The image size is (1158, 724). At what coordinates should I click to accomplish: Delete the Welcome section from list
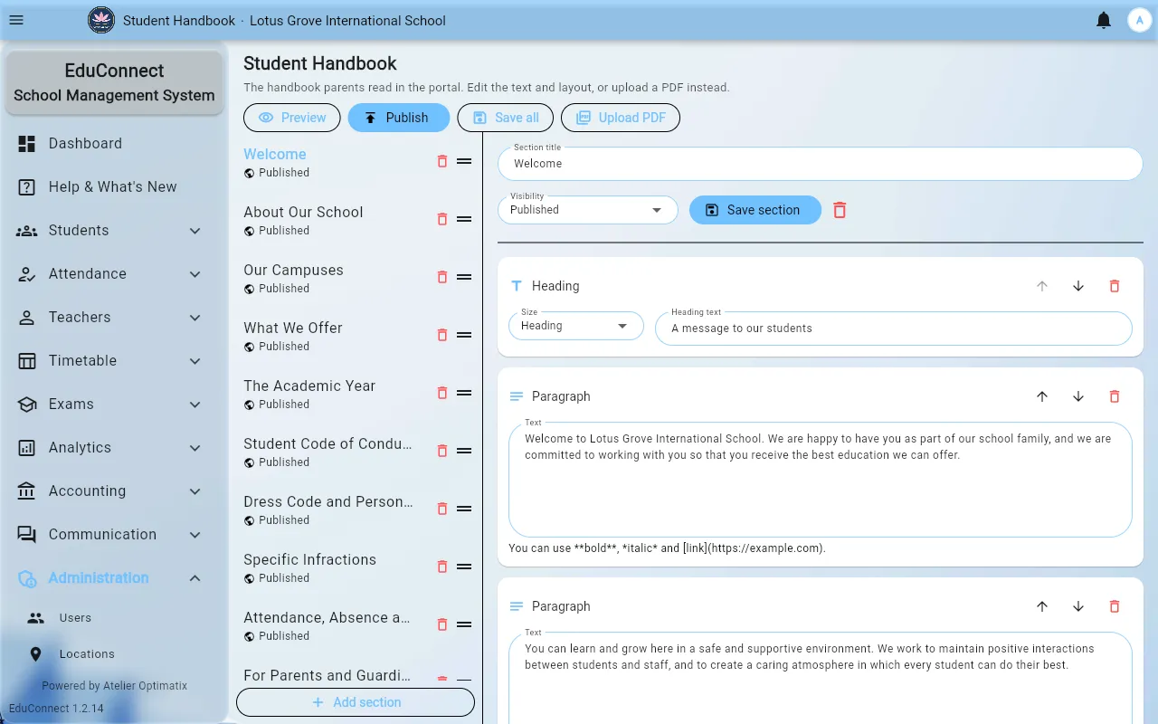(x=442, y=161)
